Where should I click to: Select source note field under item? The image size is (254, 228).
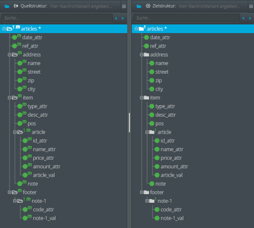33,184
